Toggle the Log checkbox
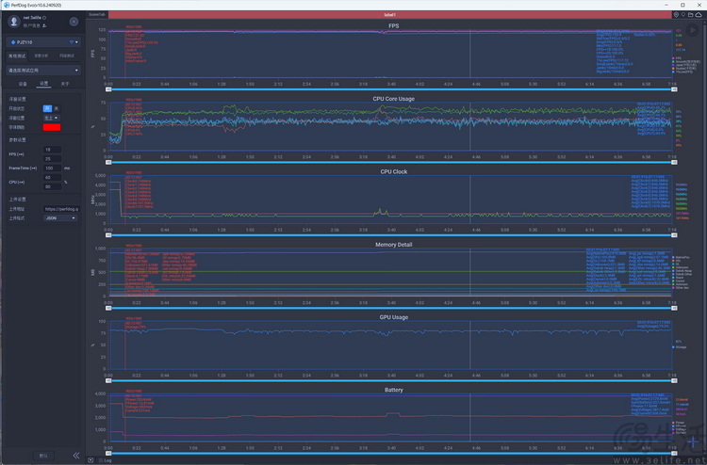This screenshot has width=707, height=465. (x=100, y=460)
